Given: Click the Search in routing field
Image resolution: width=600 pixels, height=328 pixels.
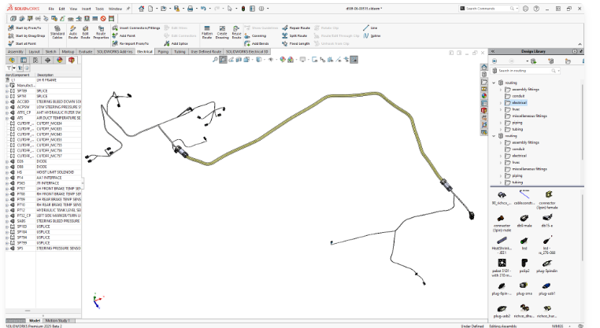Looking at the screenshot, I should (524, 71).
